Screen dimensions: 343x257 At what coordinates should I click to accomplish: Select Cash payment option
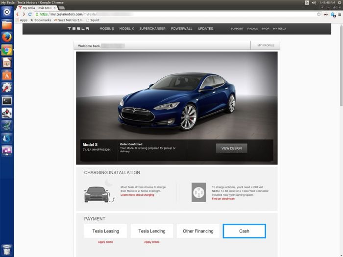[244, 231]
